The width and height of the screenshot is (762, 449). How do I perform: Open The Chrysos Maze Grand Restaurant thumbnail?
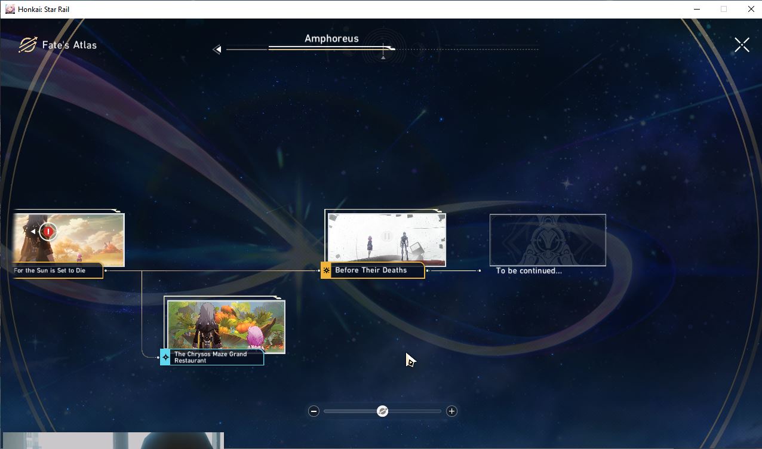pos(226,327)
